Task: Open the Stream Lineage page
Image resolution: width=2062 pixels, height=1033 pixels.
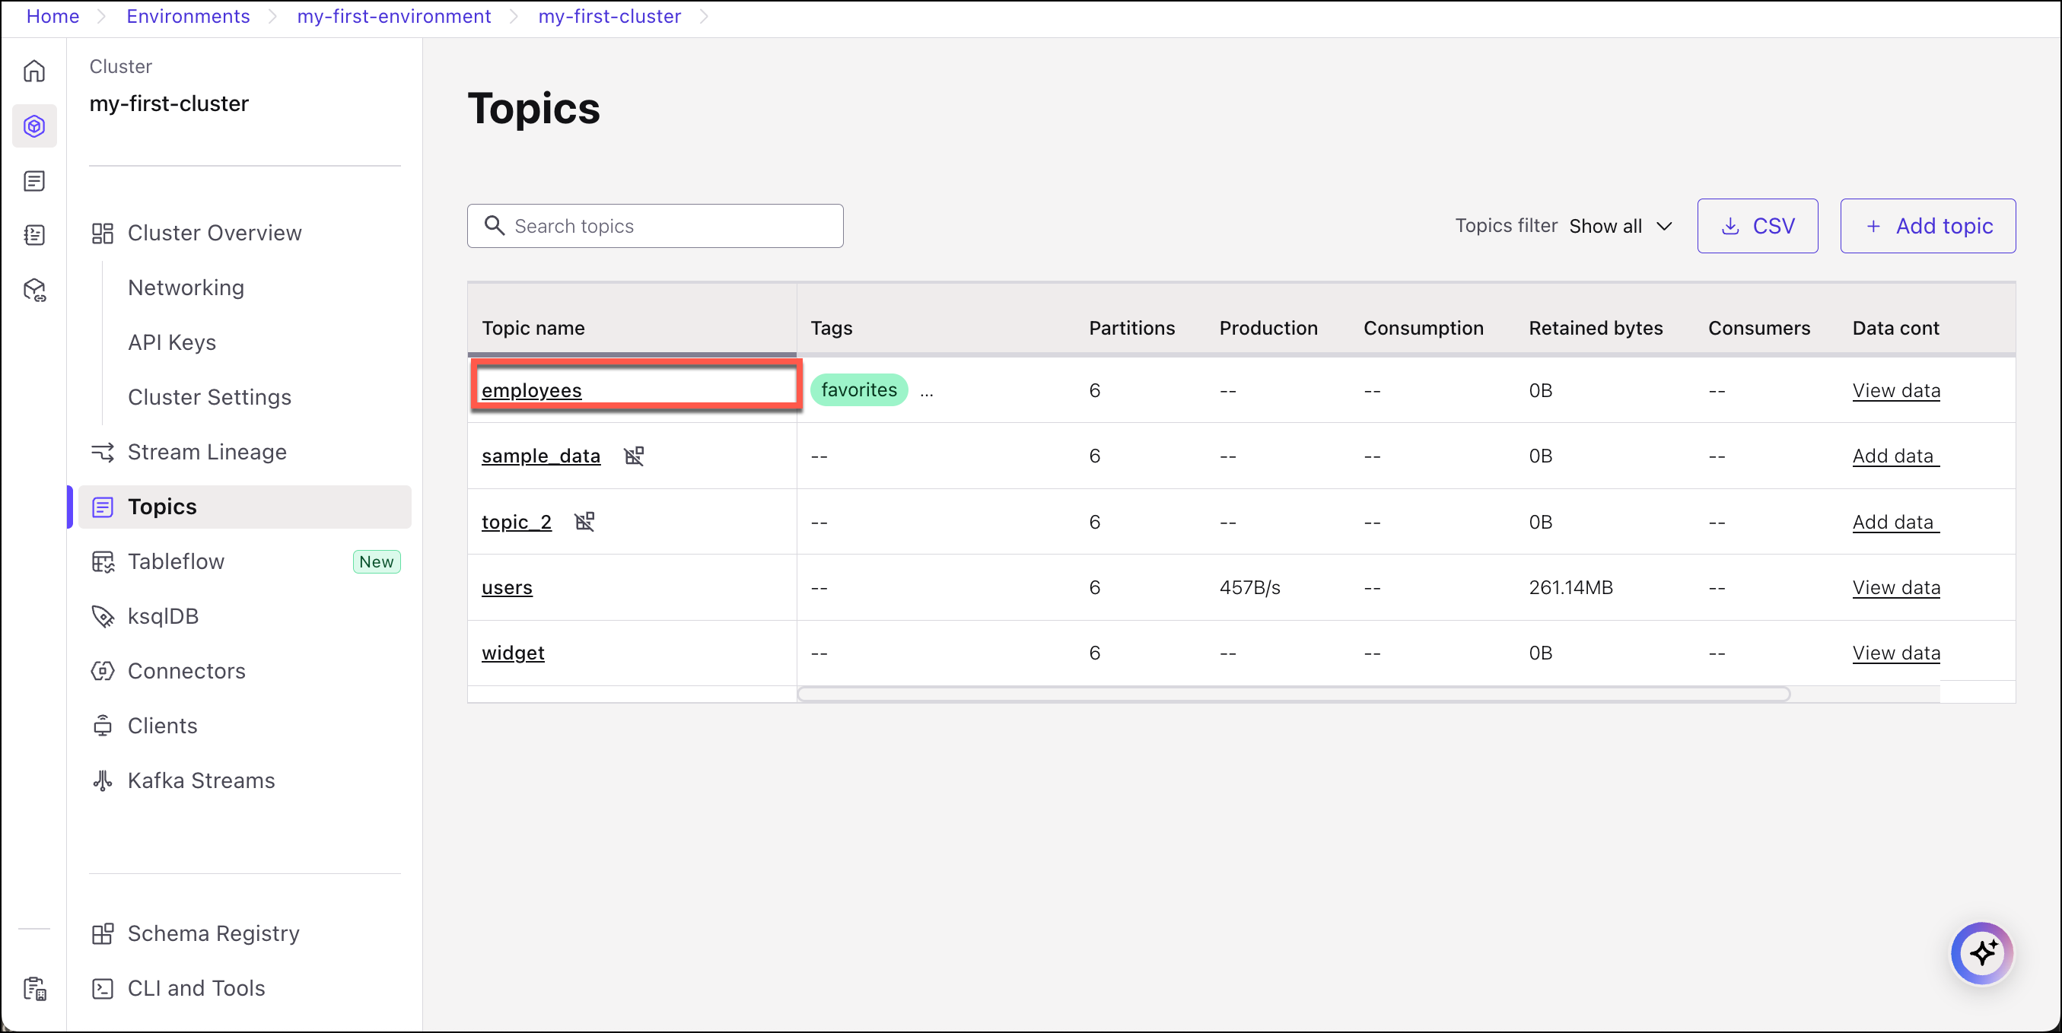Action: [206, 452]
